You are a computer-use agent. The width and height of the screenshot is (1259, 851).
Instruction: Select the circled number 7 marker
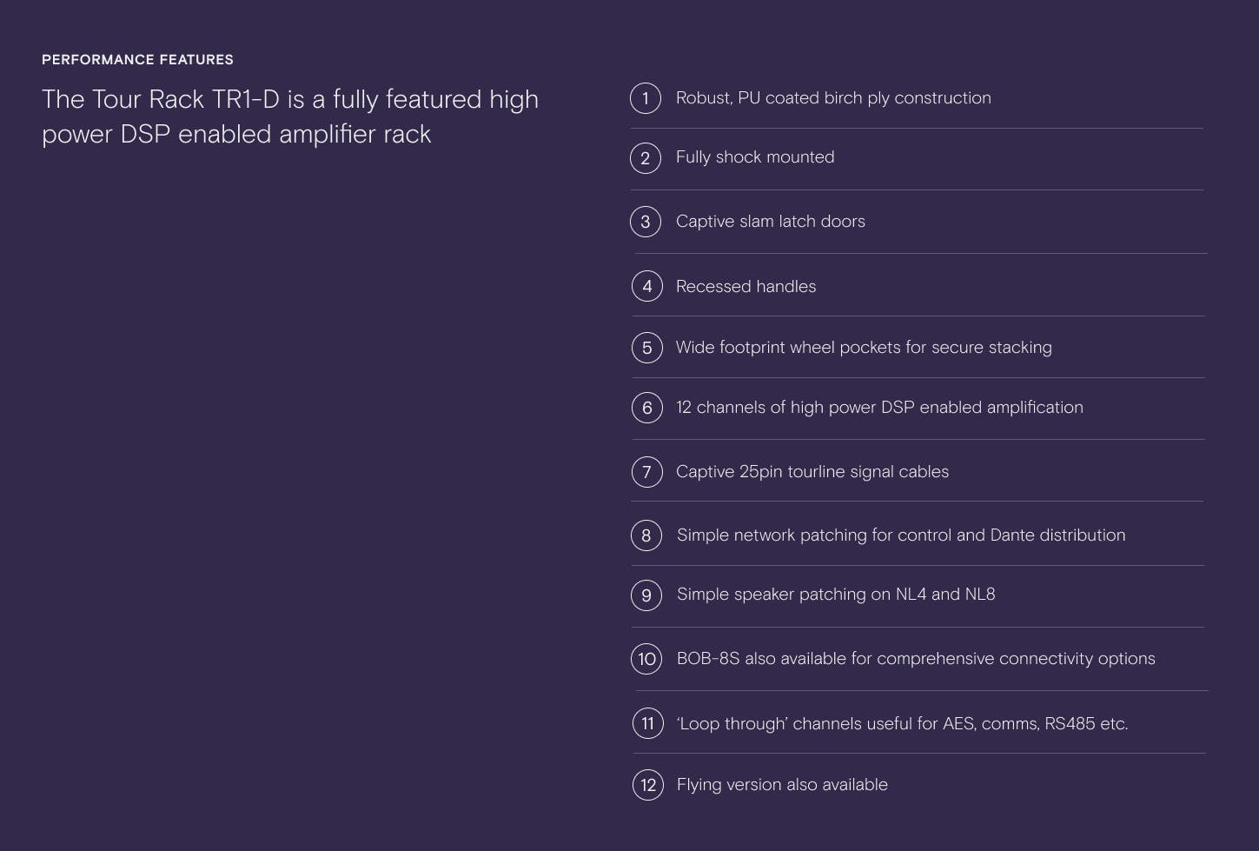tap(647, 472)
